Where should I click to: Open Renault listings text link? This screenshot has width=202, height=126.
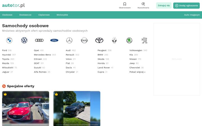point(70,55)
